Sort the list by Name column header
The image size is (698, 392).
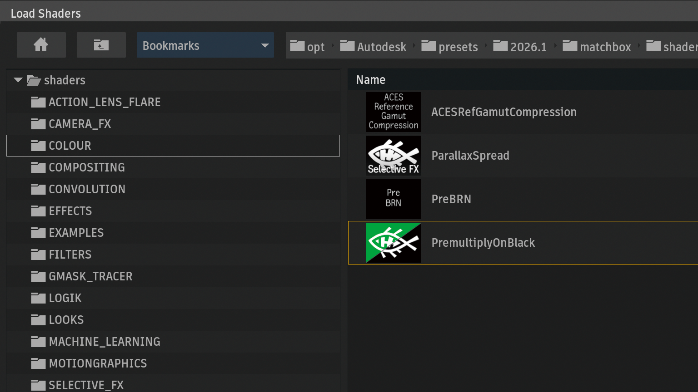pyautogui.click(x=371, y=80)
